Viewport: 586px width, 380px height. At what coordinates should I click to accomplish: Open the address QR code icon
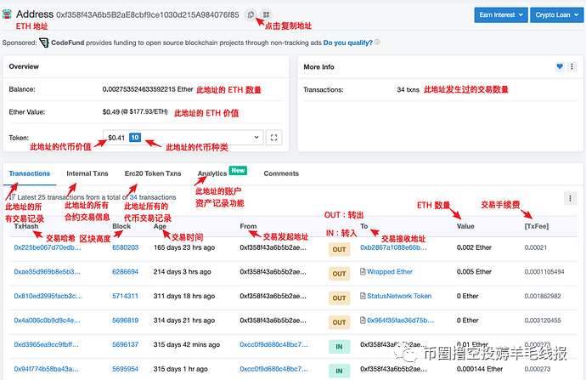click(x=267, y=15)
